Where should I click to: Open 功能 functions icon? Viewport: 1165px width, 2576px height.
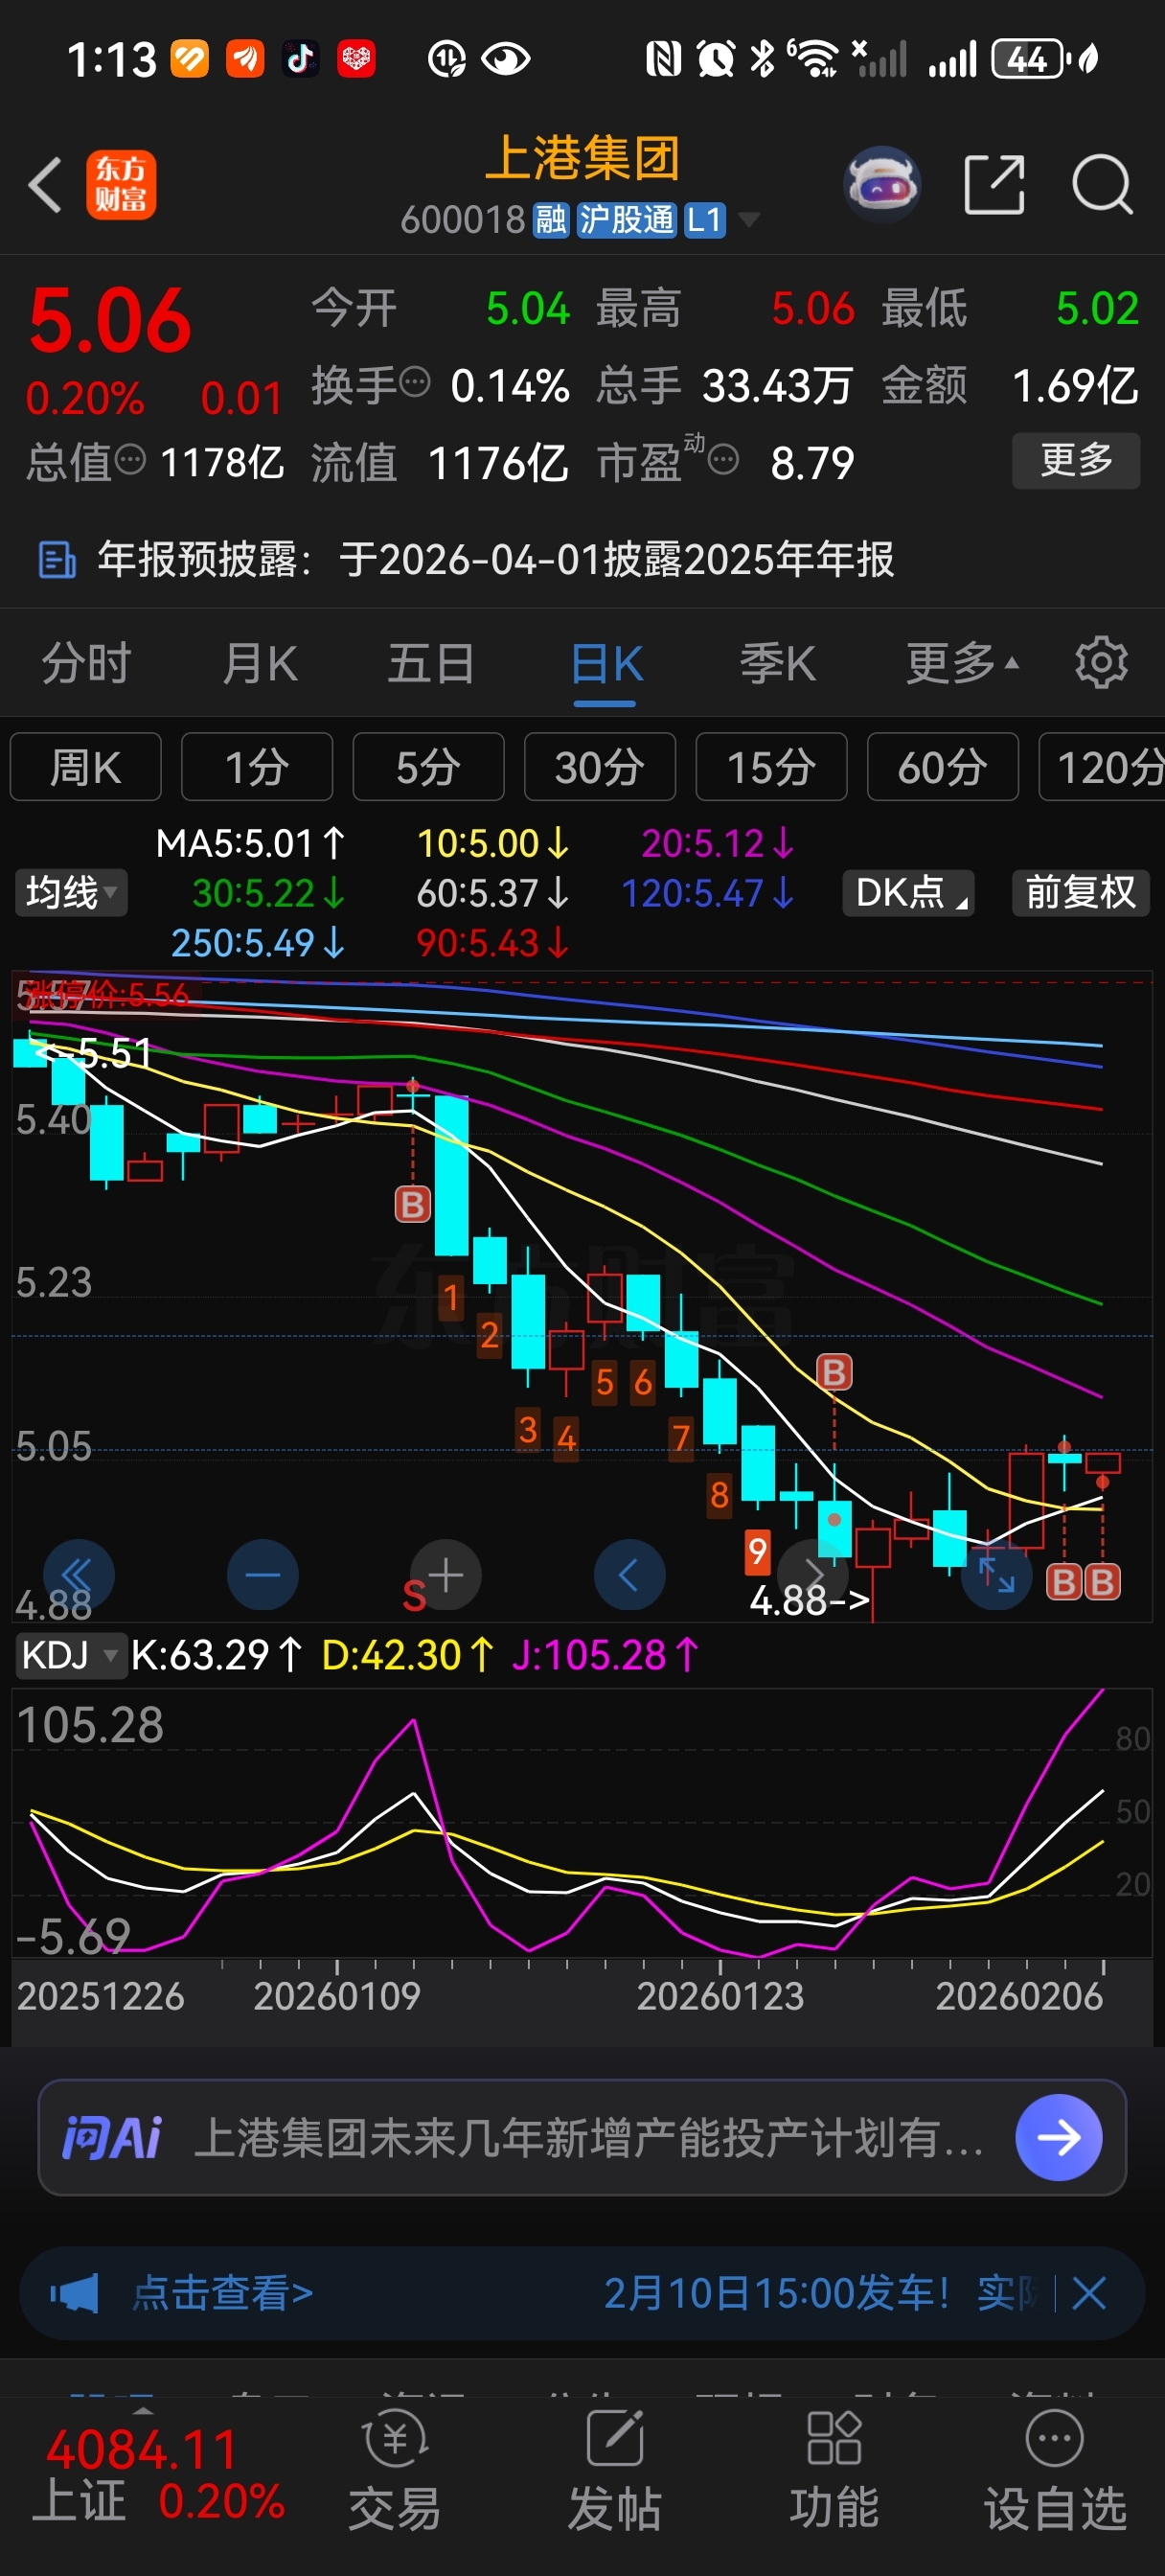click(x=834, y=2470)
